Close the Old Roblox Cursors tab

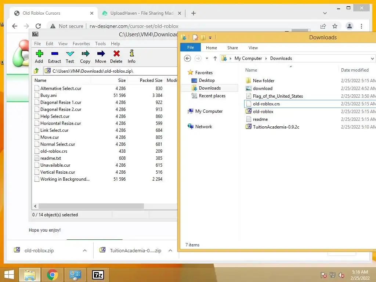tap(91, 13)
